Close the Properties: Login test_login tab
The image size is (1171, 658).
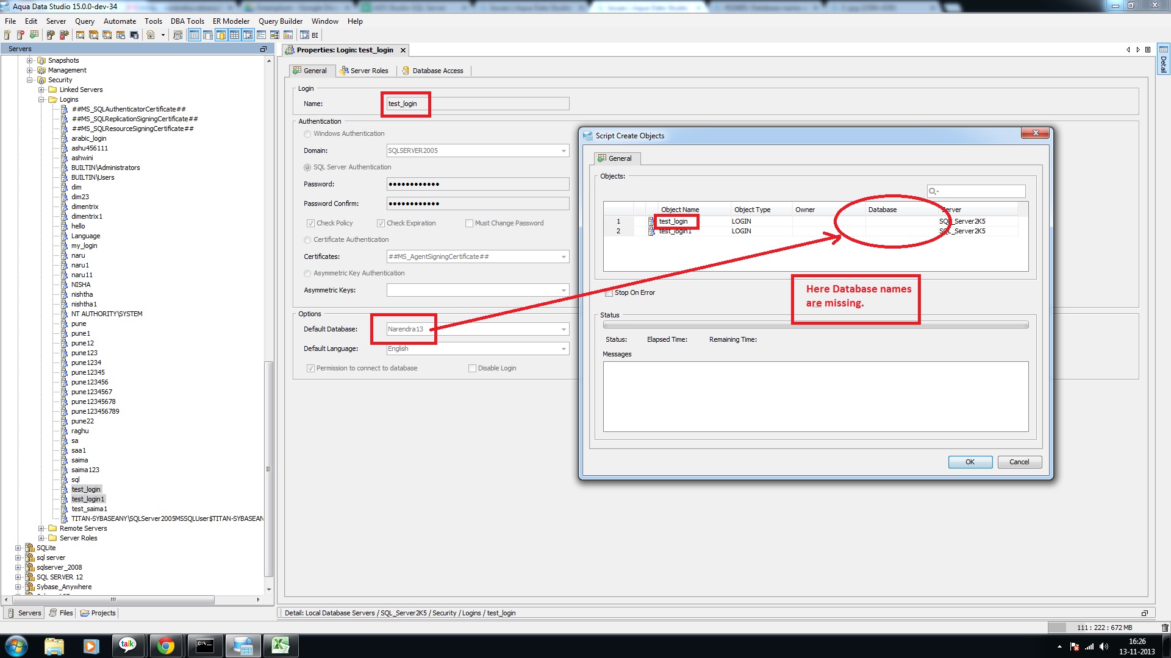(x=403, y=51)
